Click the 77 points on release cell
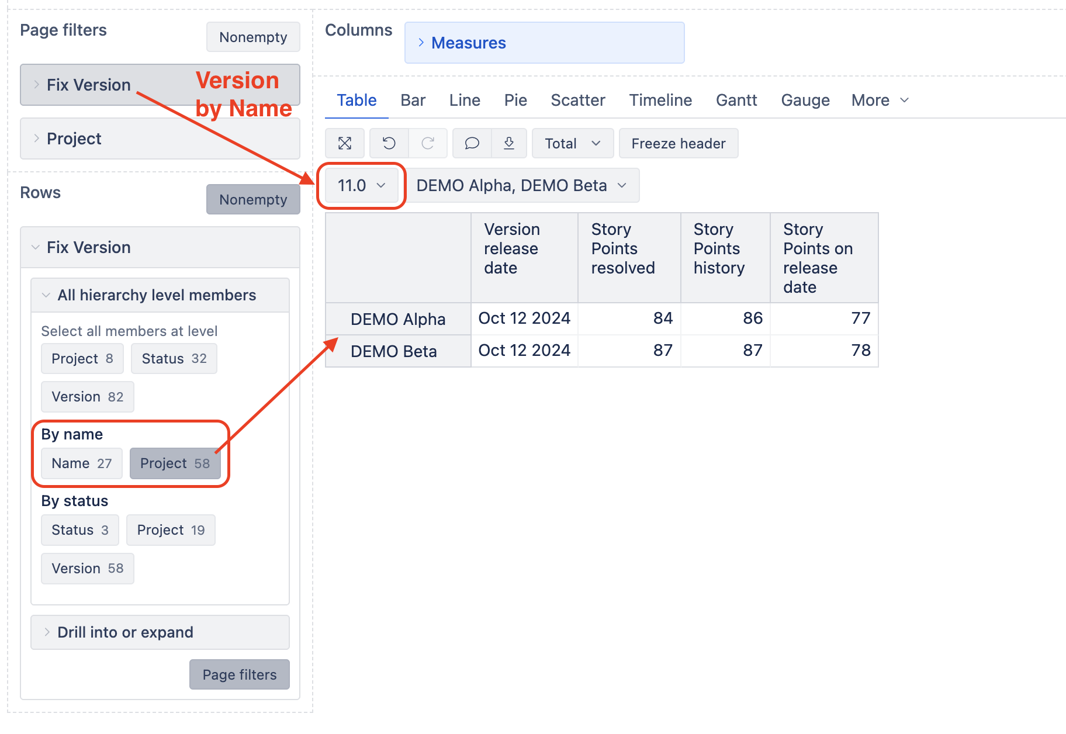The height and width of the screenshot is (734, 1066). [824, 318]
